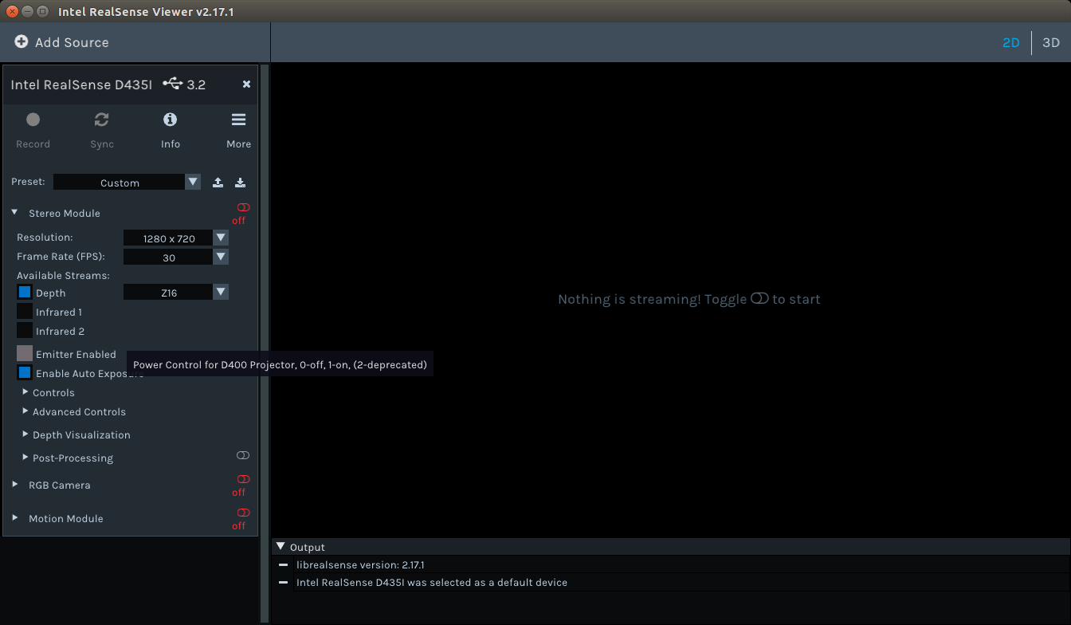Toggle Enable Auto Exposure checkbox
This screenshot has width=1071, height=625.
[25, 372]
